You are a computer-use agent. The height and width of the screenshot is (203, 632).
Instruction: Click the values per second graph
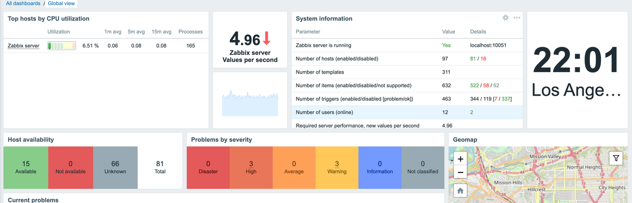pos(250,103)
